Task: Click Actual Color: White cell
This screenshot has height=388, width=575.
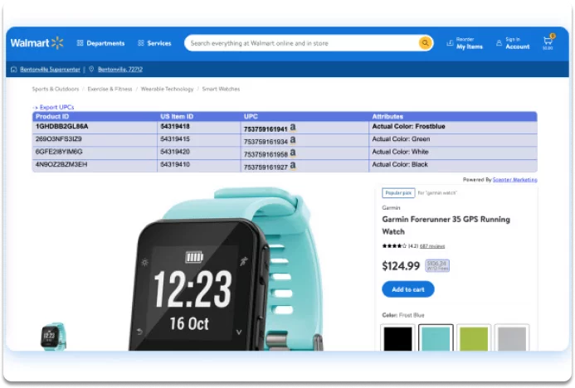Action: pyautogui.click(x=400, y=152)
